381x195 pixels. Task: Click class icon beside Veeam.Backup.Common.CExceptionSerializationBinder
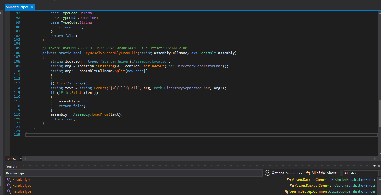(x=286, y=191)
